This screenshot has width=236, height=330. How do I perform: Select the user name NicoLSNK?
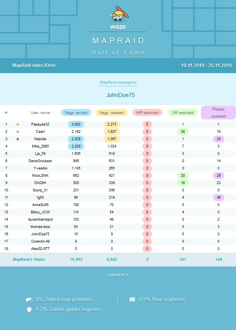tap(40, 175)
